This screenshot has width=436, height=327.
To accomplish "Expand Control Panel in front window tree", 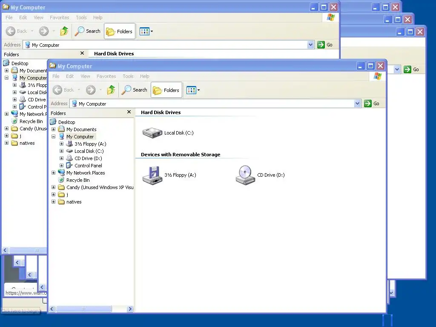I will [61, 166].
